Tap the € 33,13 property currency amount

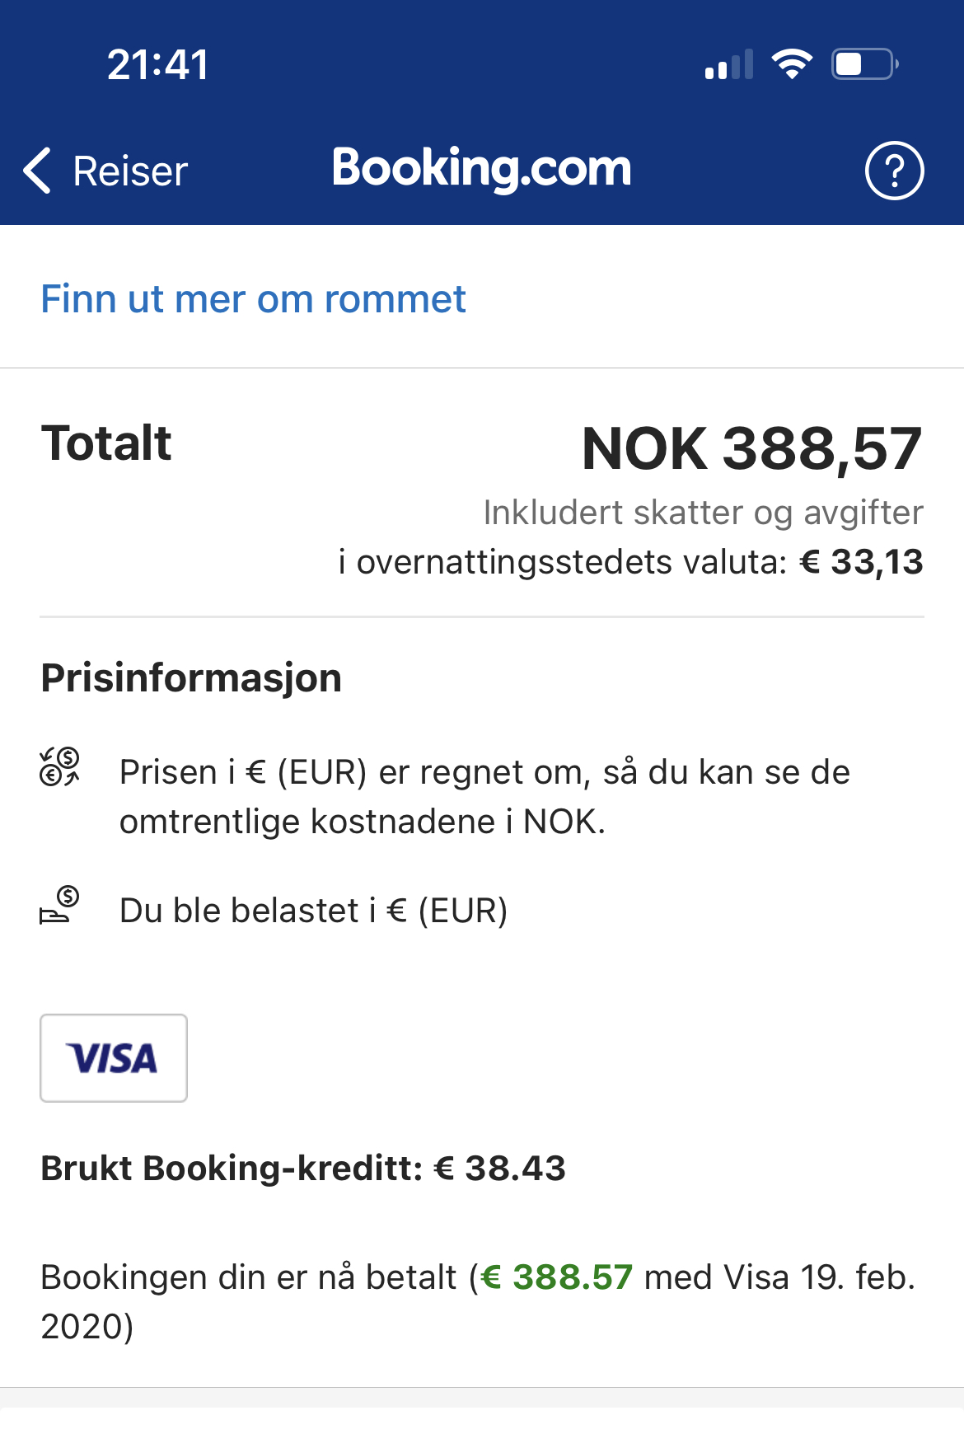tap(861, 562)
